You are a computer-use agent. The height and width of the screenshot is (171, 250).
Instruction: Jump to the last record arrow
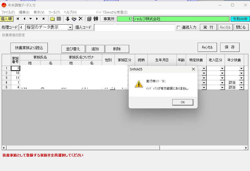pos(44,19)
